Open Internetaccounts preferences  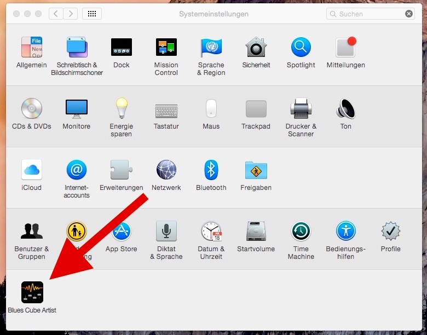point(77,170)
